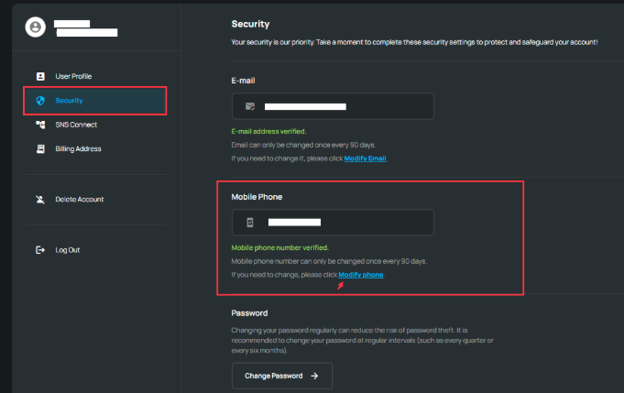624x393 pixels.
Task: Click the user avatar icon in sidebar header
Action: [x=36, y=27]
